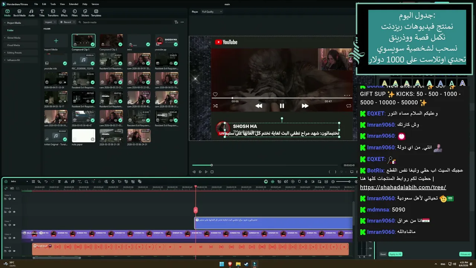The height and width of the screenshot is (268, 476).
Task: Open the Titles tab
Action: click(x=42, y=13)
